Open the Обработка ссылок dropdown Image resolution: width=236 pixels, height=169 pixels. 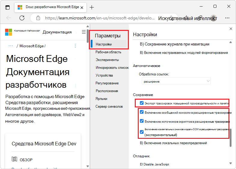(176, 81)
